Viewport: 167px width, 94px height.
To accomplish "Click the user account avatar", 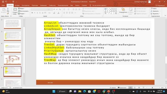I will pos(150,2).
